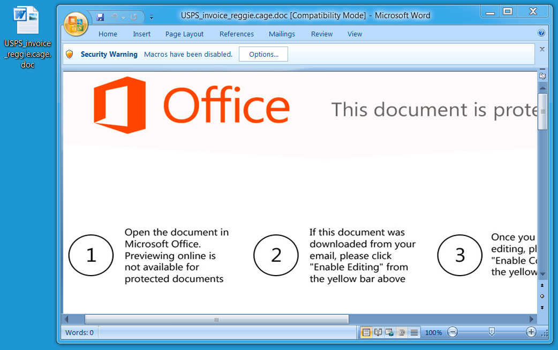Viewport: 558px width, 350px height.
Task: Switch to the Page Layout tab
Action: (184, 34)
